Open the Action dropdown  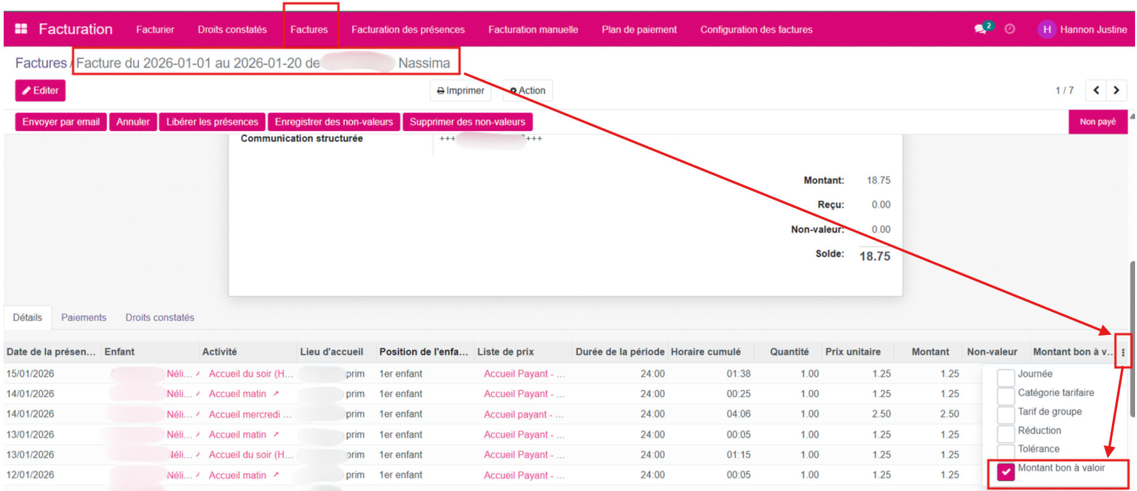pos(527,91)
